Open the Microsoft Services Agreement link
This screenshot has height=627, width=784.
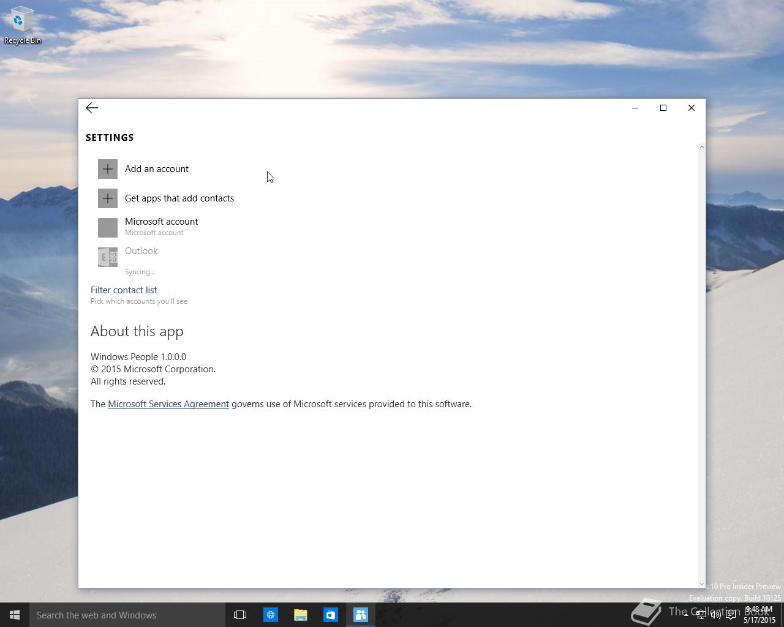[168, 404]
